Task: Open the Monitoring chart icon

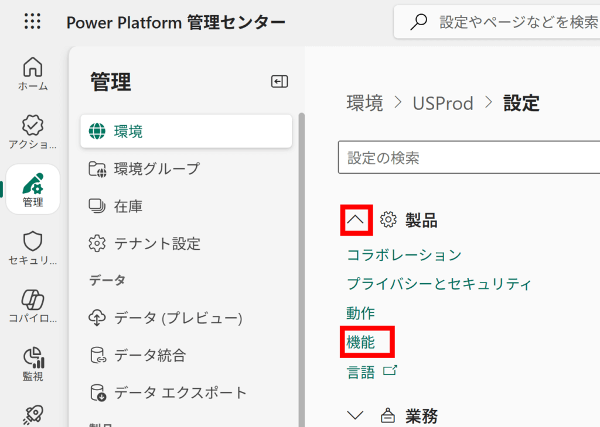Action: (33, 357)
